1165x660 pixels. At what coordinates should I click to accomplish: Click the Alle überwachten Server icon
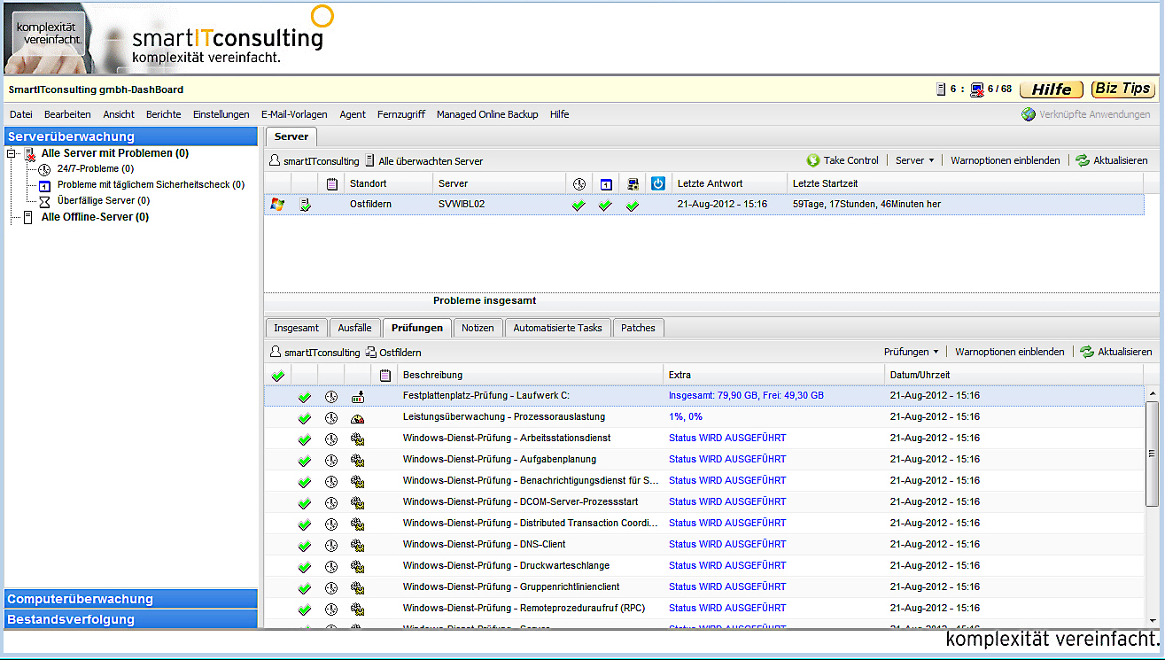point(370,161)
